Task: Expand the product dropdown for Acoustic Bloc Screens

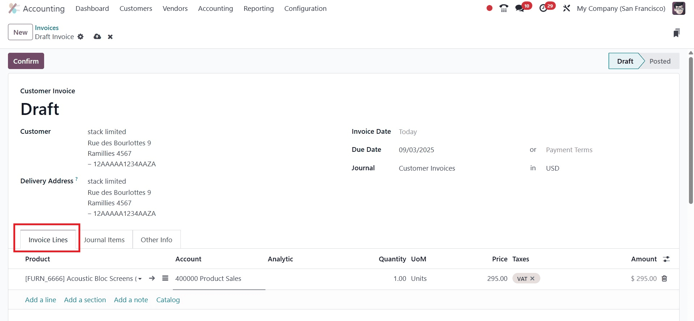Action: point(140,279)
